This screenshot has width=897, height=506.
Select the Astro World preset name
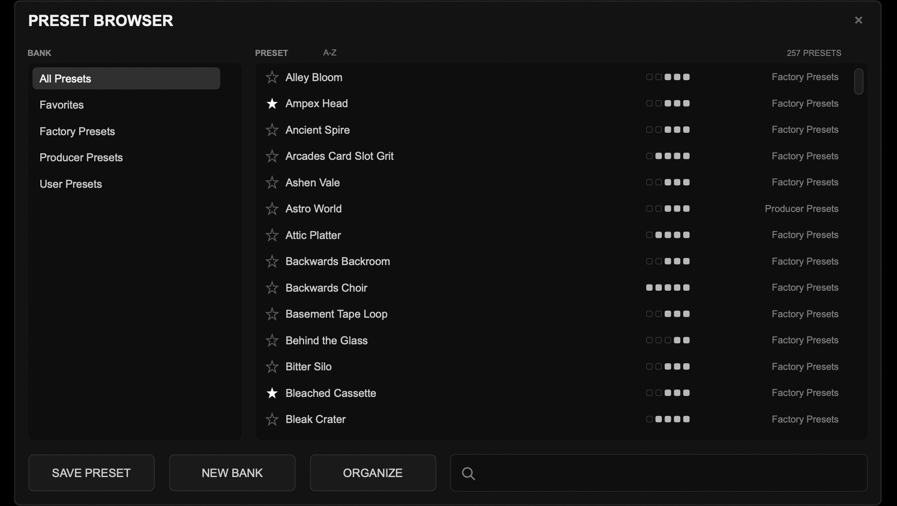(313, 209)
